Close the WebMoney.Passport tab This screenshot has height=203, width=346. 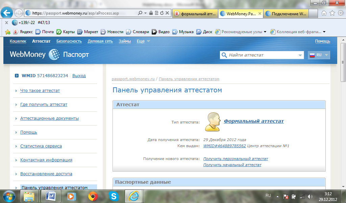tap(260, 14)
